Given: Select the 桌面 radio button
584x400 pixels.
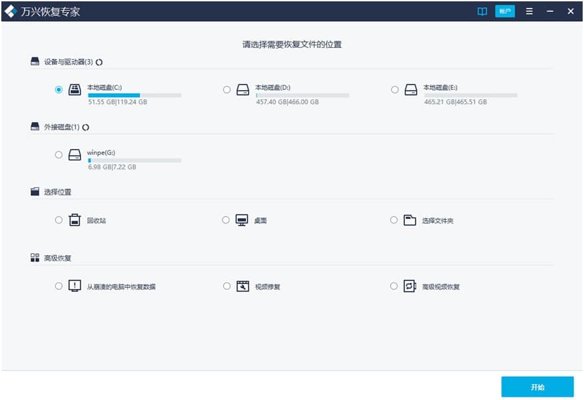Looking at the screenshot, I should 226,220.
